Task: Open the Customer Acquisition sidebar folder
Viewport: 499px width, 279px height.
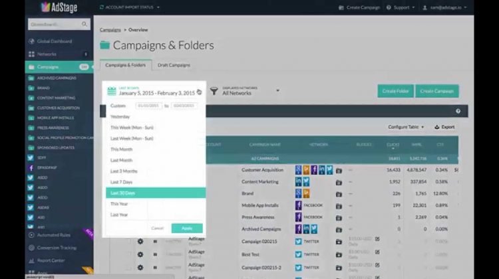Action: point(59,108)
